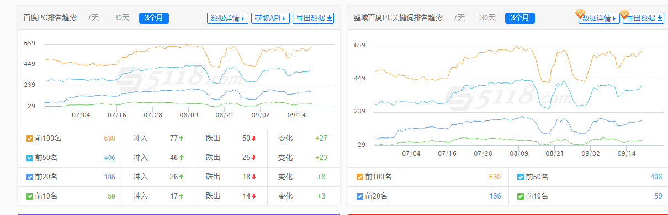Image resolution: width=668 pixels, height=215 pixels.
Task: Click the 冲入 label in the 前100名 row
Action: [x=141, y=139]
